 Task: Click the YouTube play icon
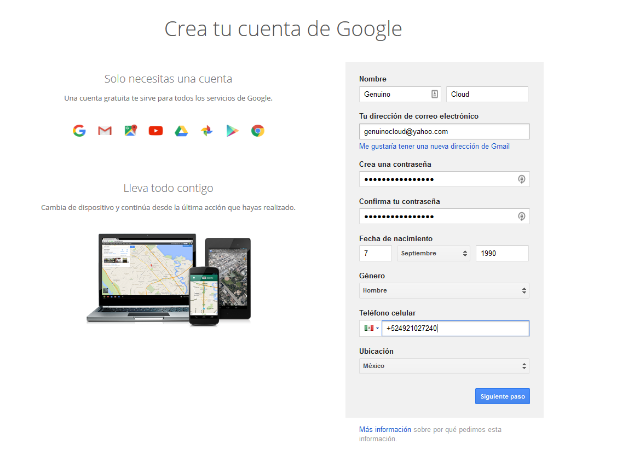click(155, 131)
